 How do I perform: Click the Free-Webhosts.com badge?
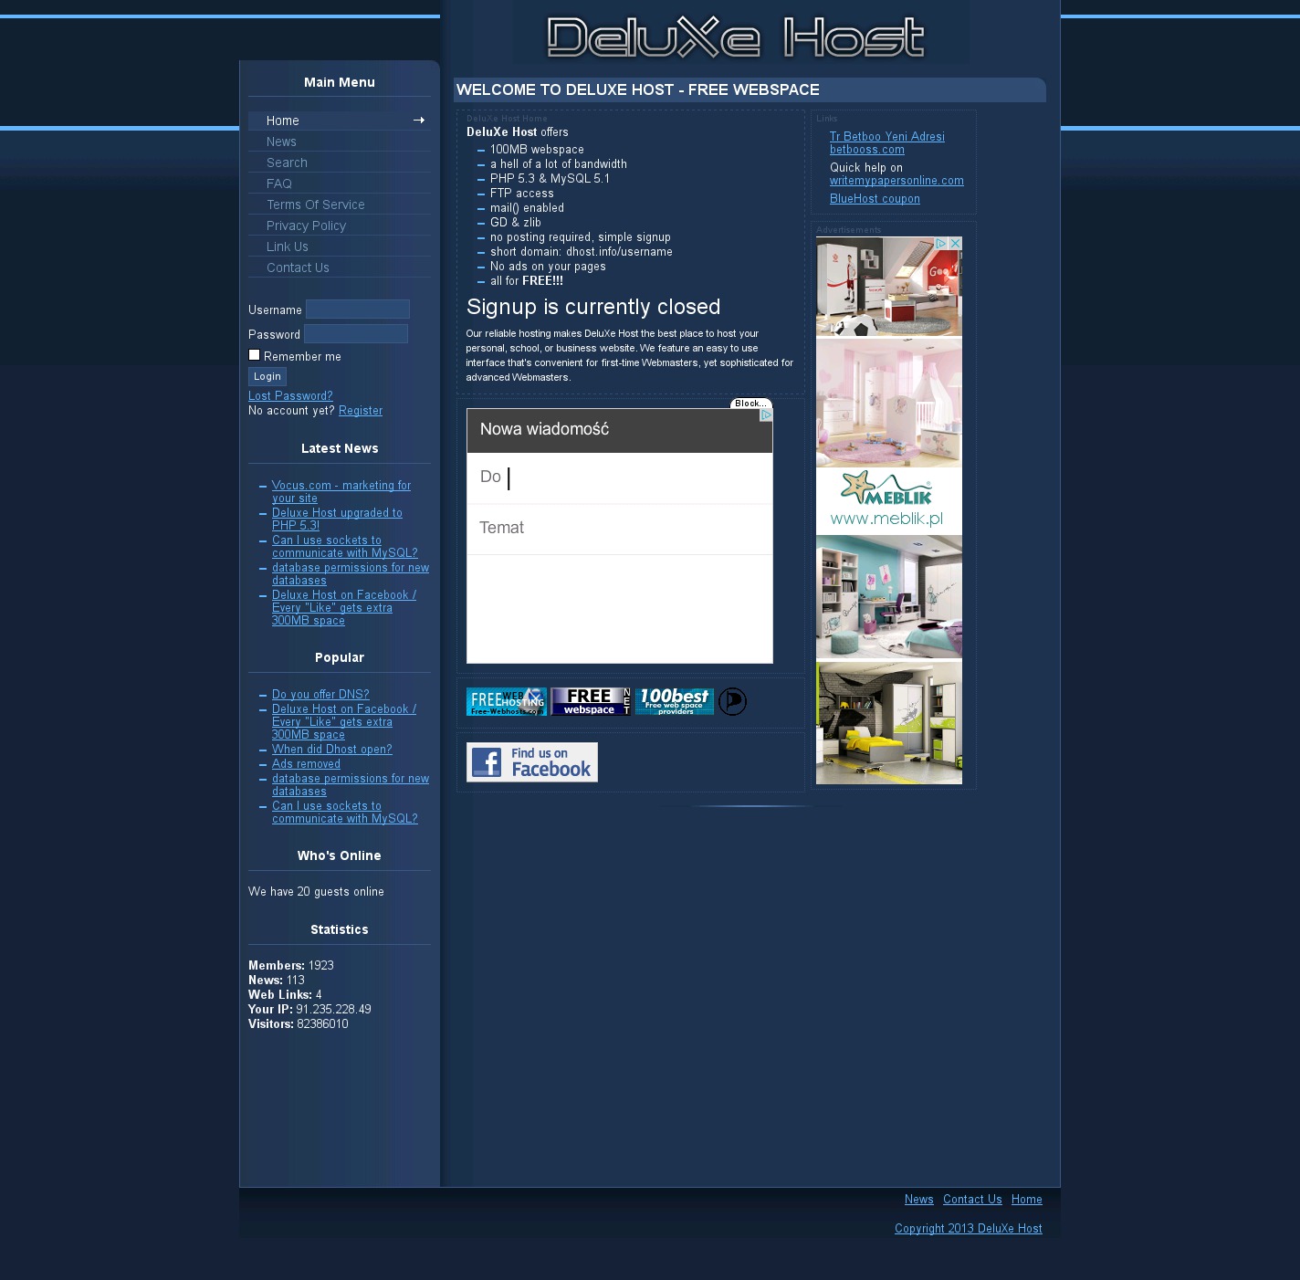pos(506,701)
